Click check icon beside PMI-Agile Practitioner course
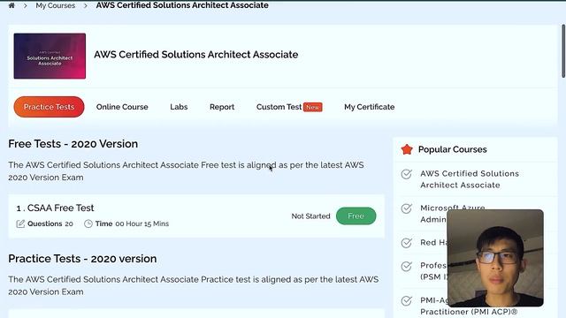The height and width of the screenshot is (318, 566). [x=407, y=300]
